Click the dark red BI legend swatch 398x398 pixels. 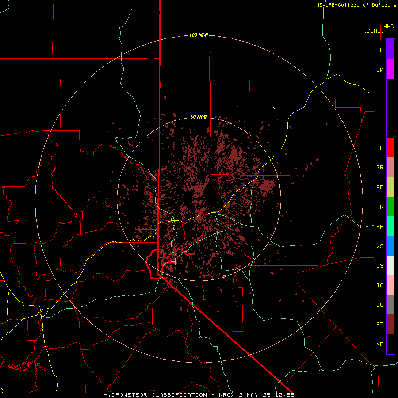390,325
